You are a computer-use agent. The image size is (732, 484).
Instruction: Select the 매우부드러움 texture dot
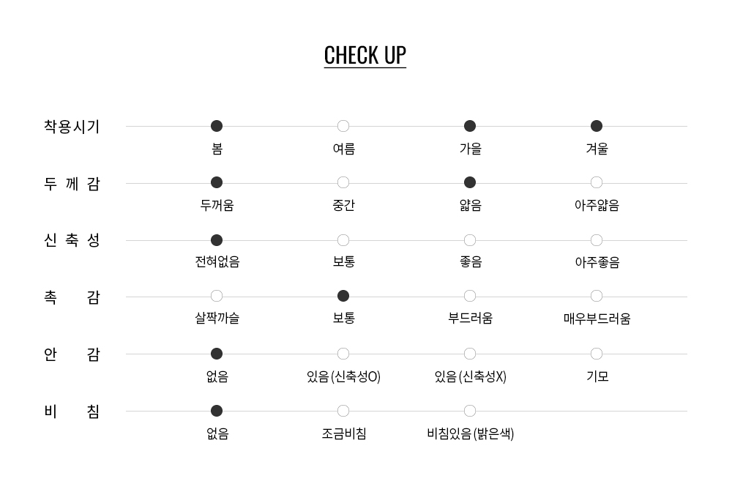(597, 296)
